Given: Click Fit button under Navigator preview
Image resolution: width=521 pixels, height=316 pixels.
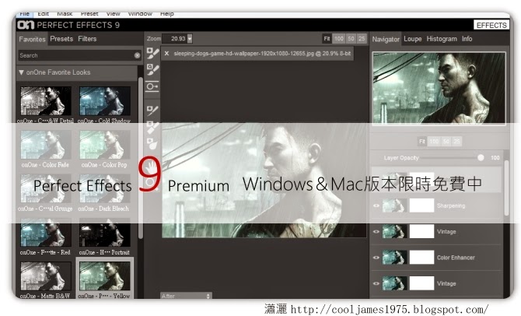Looking at the screenshot, I should pyautogui.click(x=422, y=142).
